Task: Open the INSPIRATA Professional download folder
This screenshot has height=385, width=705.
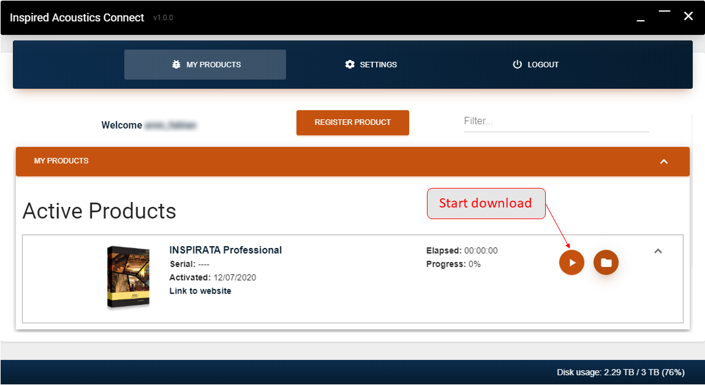Action: (x=606, y=263)
